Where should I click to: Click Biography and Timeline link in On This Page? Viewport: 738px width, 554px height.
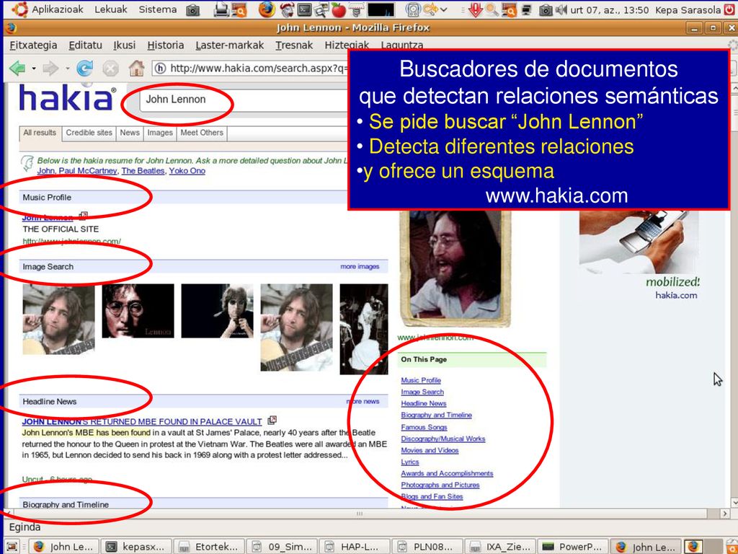(x=436, y=415)
